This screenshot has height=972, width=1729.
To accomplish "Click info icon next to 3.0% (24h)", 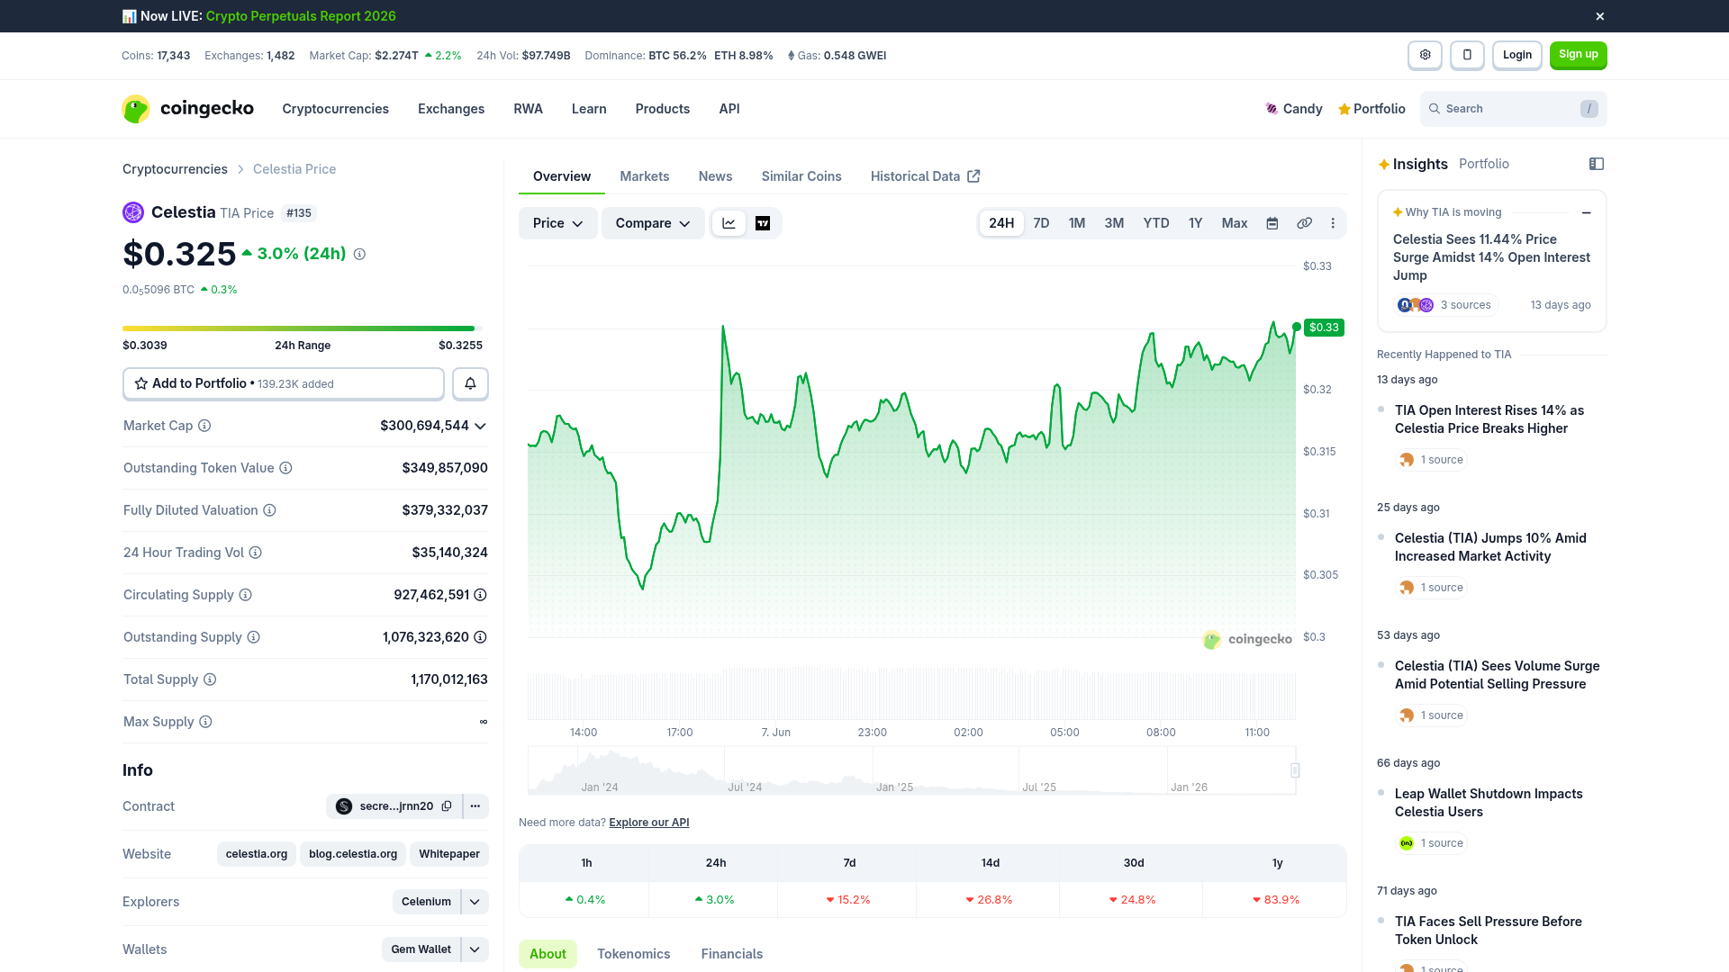I will [359, 255].
